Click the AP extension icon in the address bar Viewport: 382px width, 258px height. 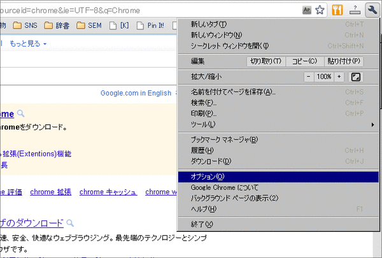[x=307, y=10]
